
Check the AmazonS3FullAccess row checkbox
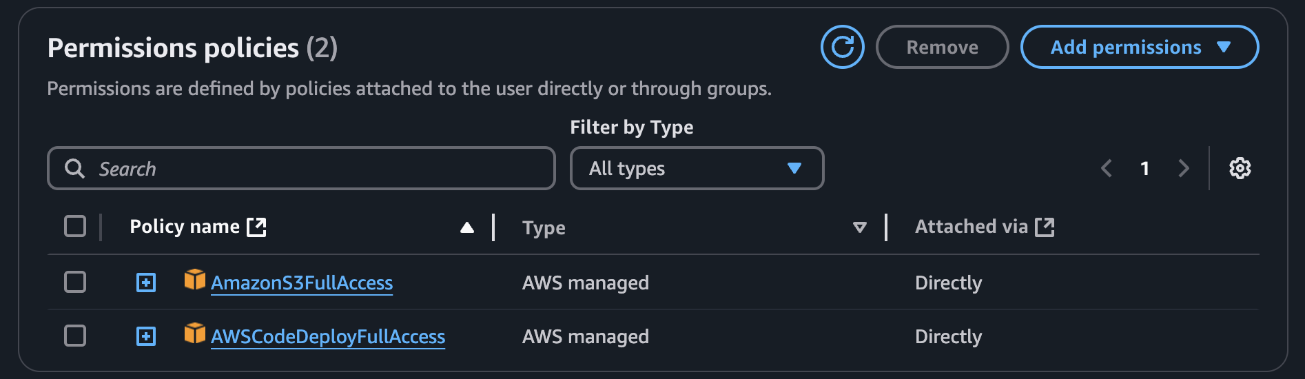pyautogui.click(x=75, y=282)
